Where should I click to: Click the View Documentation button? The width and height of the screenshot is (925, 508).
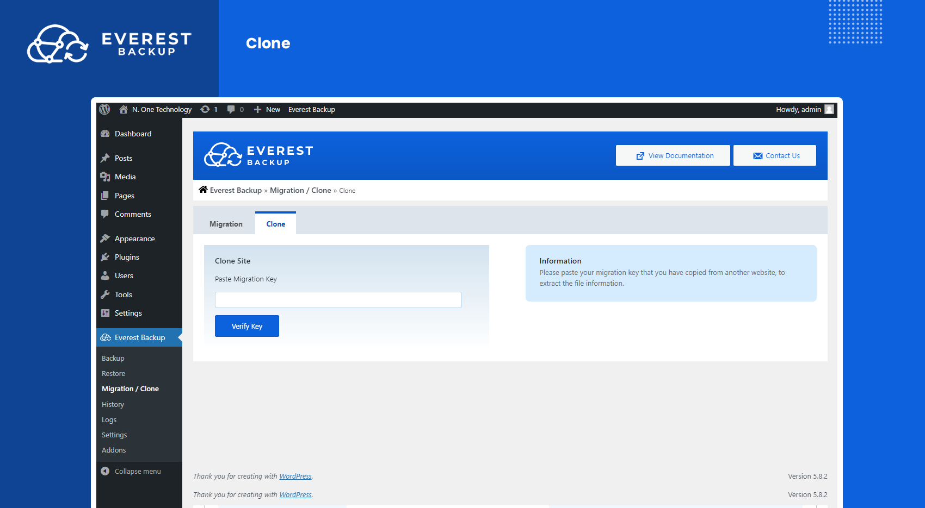pos(673,155)
